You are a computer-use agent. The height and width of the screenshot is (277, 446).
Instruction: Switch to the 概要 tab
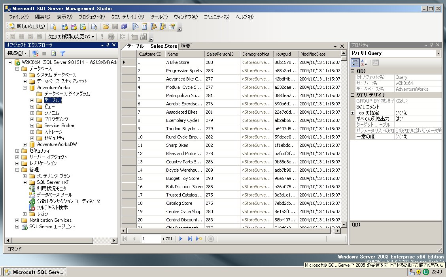(x=186, y=46)
